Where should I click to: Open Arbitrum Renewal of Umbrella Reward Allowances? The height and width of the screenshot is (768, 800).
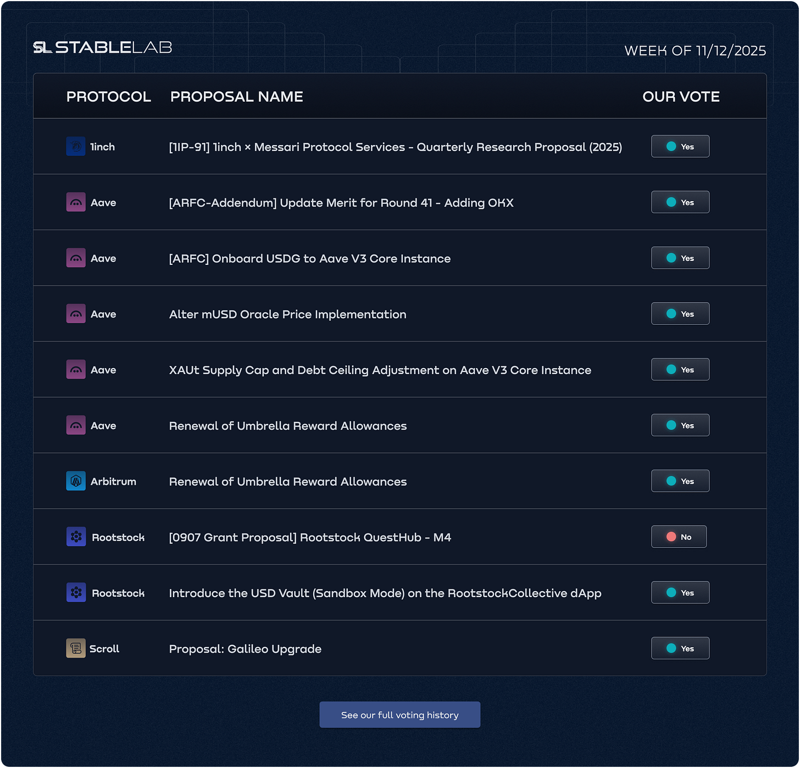pos(288,482)
